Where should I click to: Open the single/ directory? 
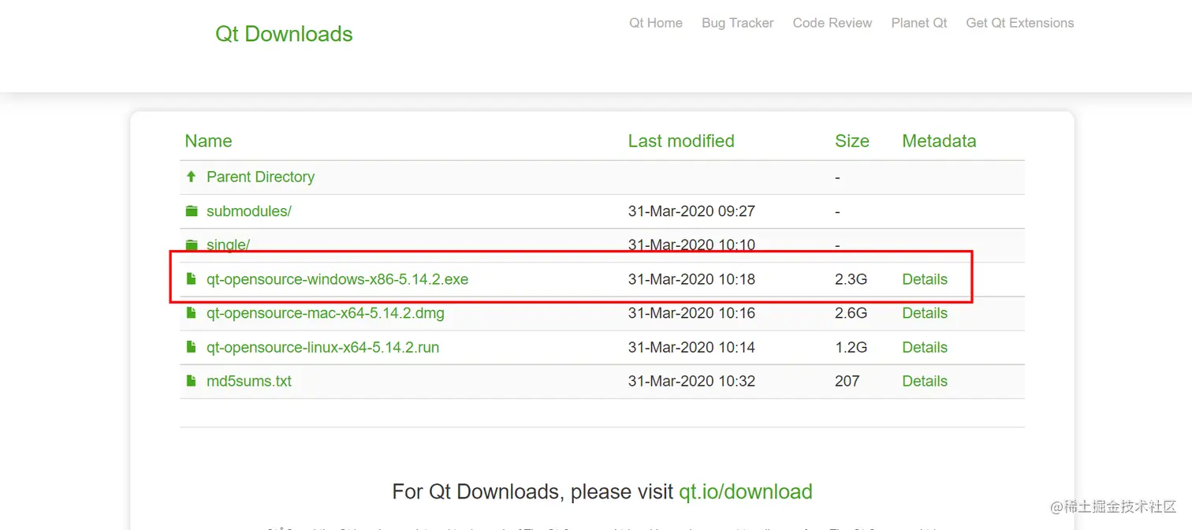pyautogui.click(x=228, y=245)
